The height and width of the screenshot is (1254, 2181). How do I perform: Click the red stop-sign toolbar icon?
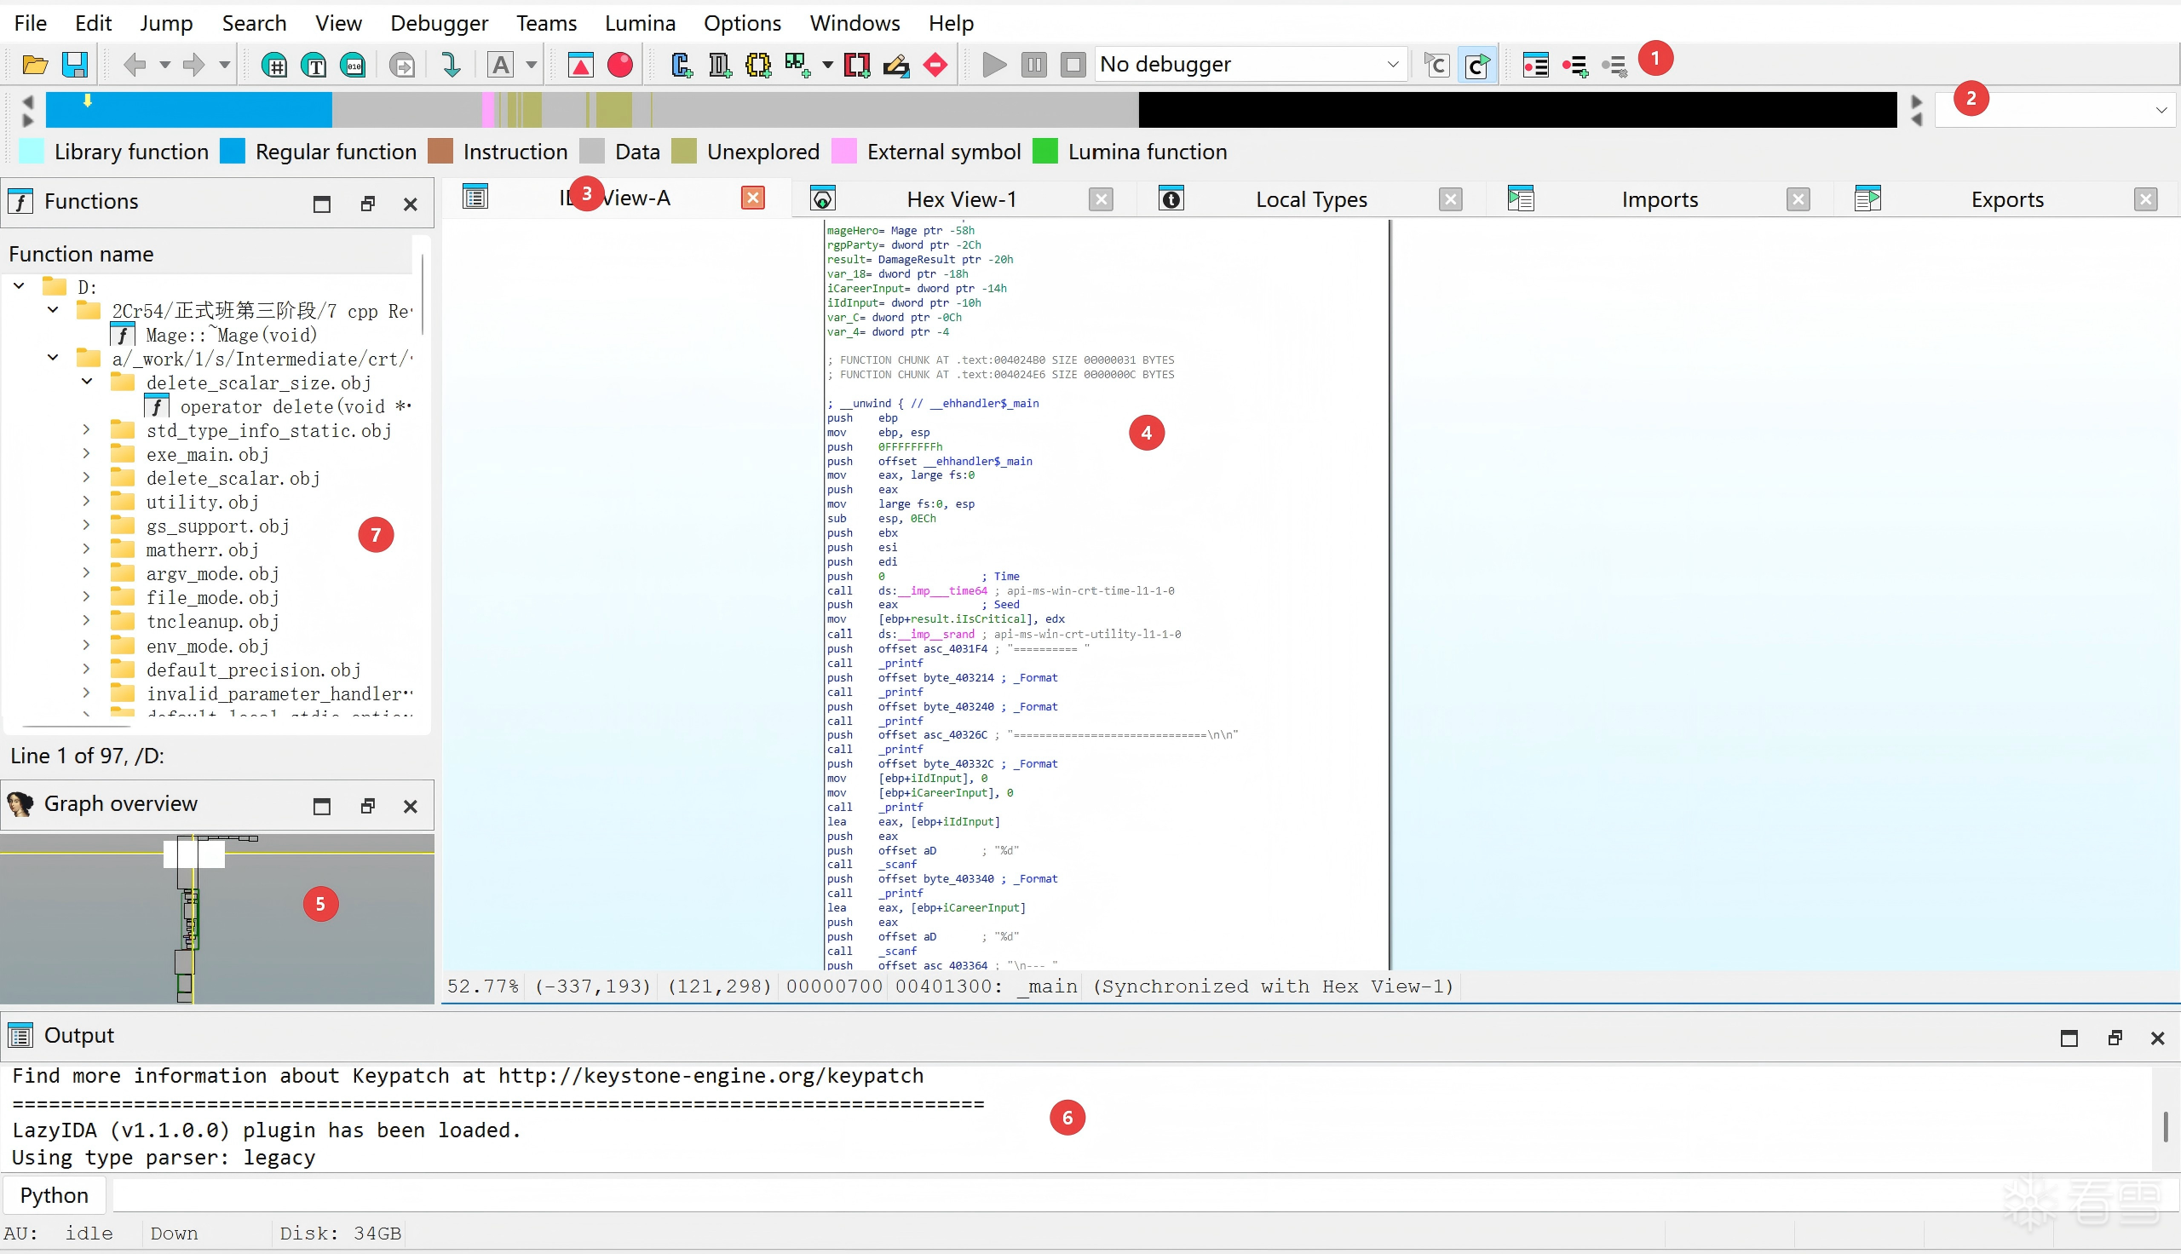(x=935, y=65)
